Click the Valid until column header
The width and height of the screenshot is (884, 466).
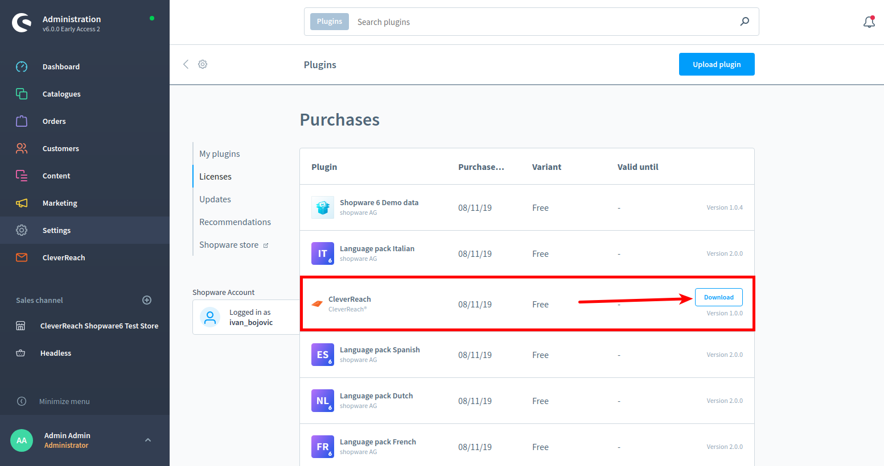pos(638,167)
